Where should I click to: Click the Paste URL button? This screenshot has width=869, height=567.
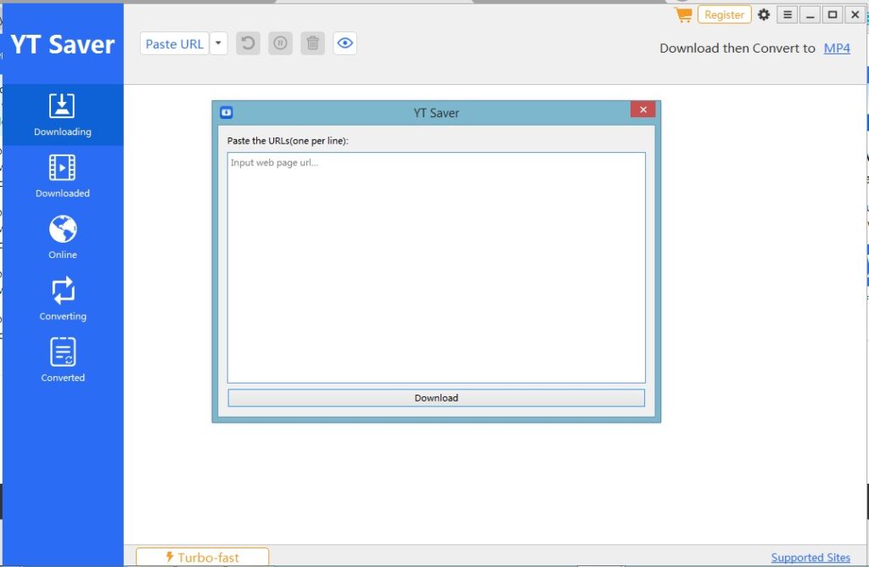pos(174,44)
